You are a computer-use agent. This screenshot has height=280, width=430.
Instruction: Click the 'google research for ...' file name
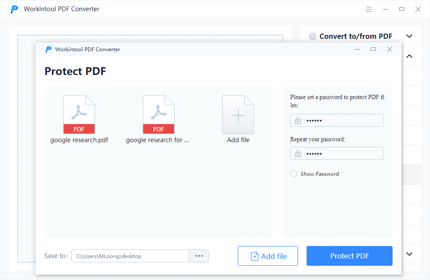coord(157,140)
